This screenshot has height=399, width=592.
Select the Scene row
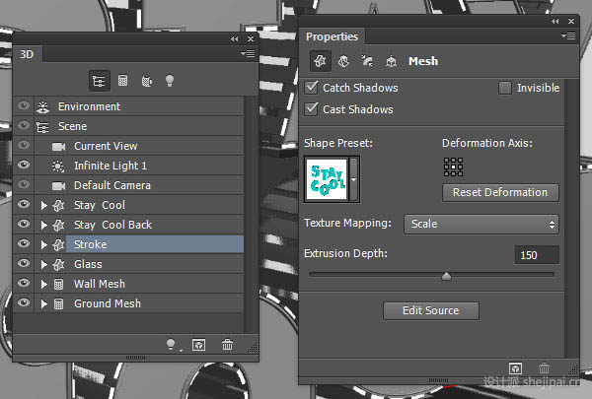(128, 126)
